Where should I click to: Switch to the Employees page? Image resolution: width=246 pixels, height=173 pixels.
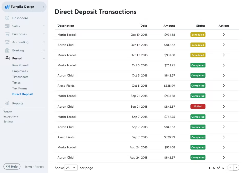click(20, 71)
